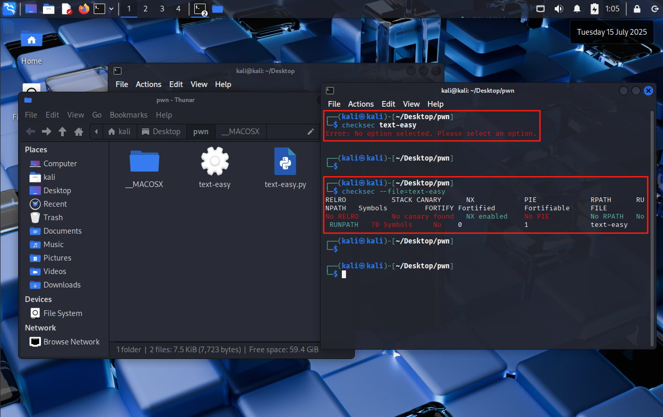Open the network connection tray icon
The width and height of the screenshot is (663, 417).
click(x=540, y=9)
